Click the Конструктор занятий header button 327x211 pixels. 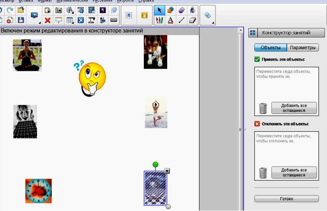[291, 33]
